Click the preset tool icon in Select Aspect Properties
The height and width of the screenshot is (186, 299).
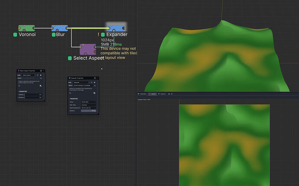click(x=41, y=78)
